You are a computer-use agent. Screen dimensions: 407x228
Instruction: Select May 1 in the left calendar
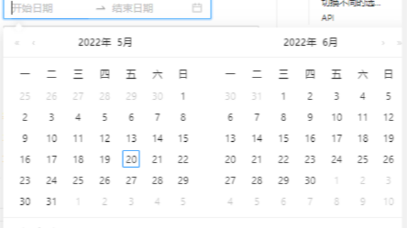coord(183,96)
